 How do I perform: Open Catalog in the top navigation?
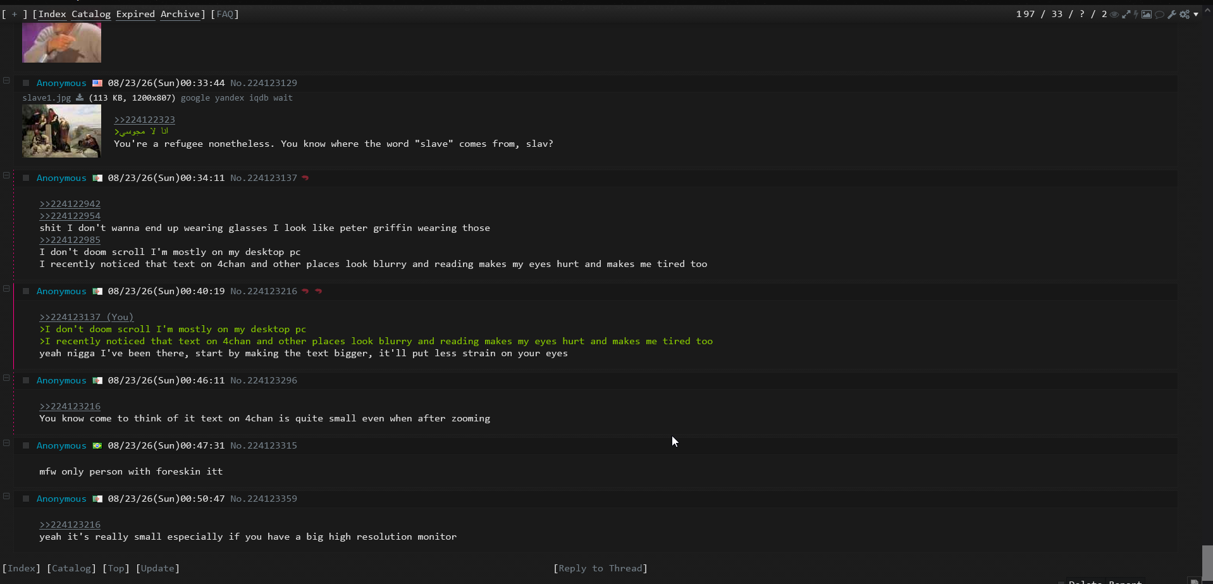(91, 14)
